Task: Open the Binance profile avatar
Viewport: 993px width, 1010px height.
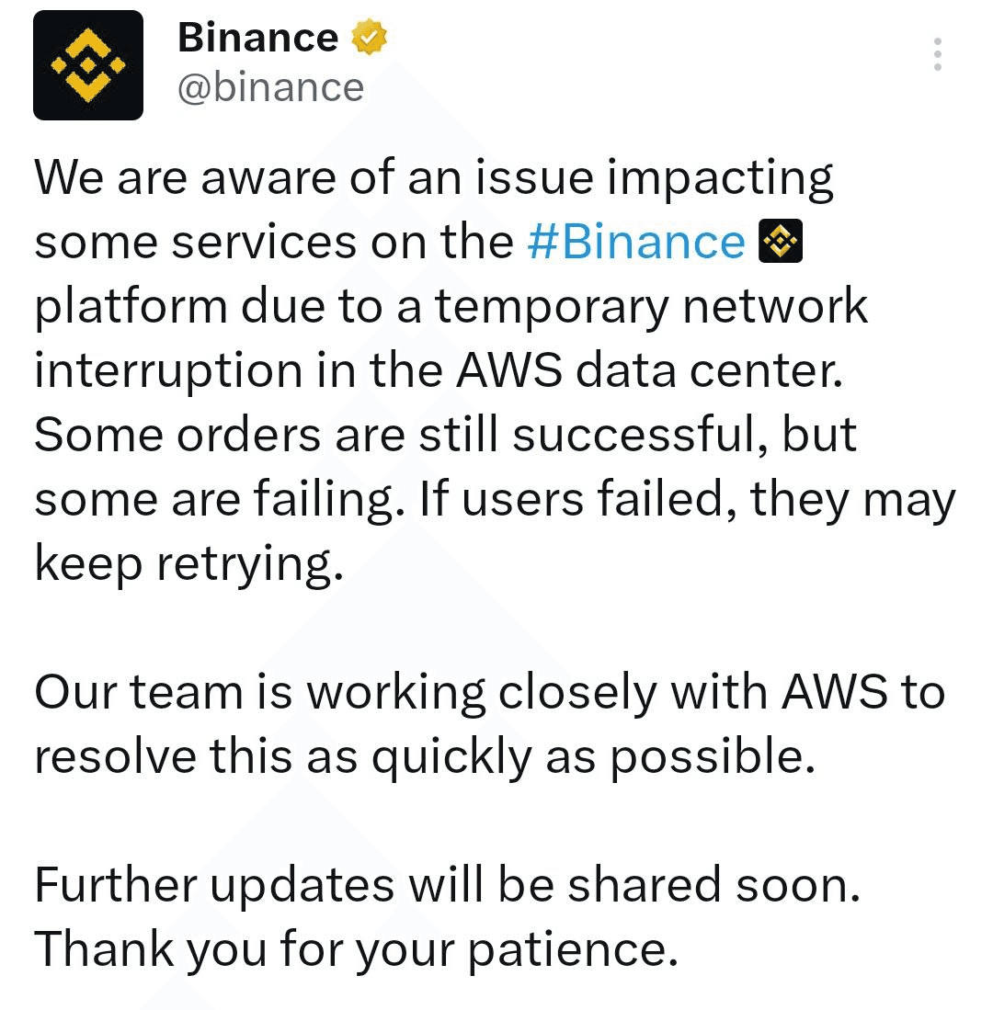Action: click(88, 65)
